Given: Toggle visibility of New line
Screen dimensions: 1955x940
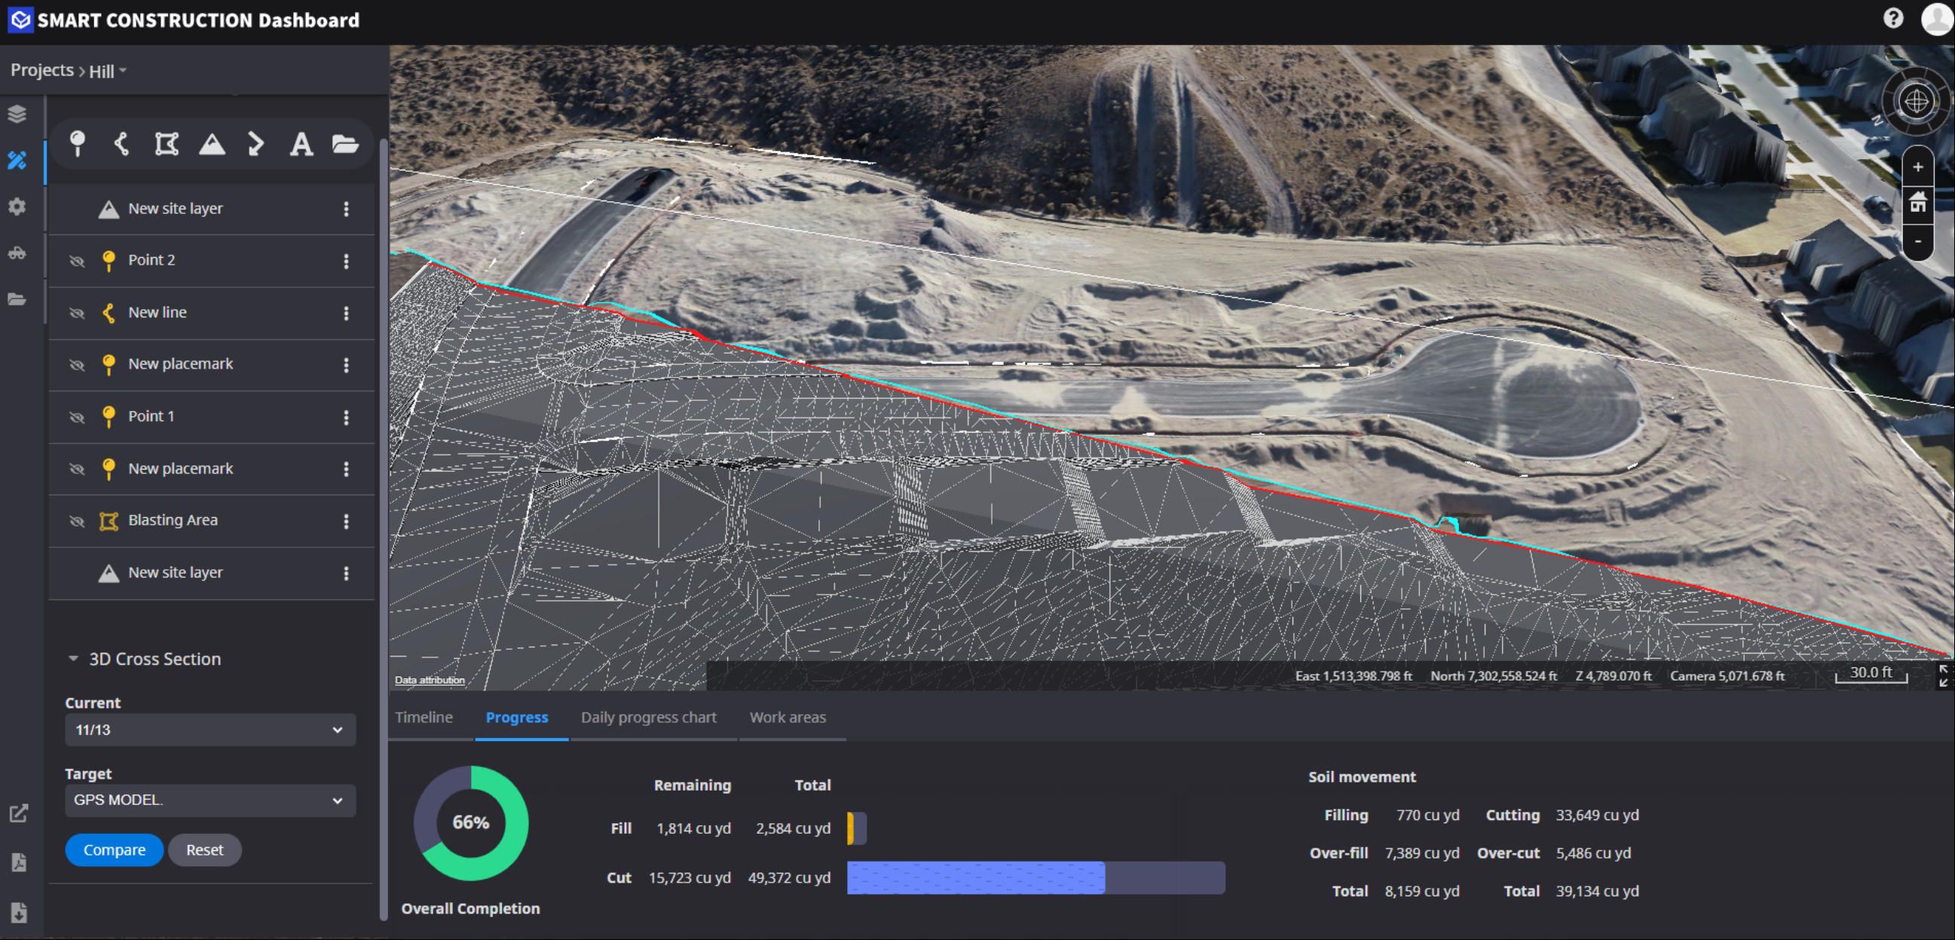Looking at the screenshot, I should tap(78, 313).
